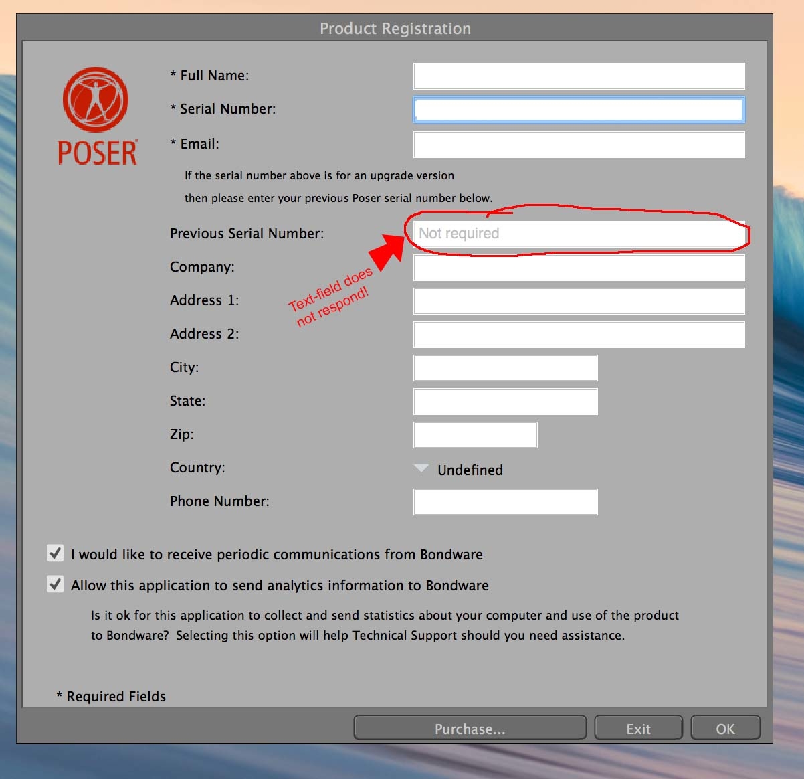Confirm registration with OK button

click(725, 728)
